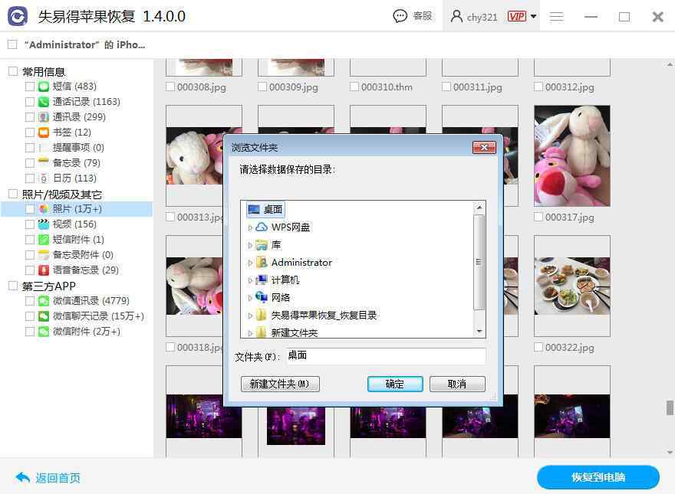Check the 000309.jpg file checkbox
The height and width of the screenshot is (494, 675).
point(262,87)
